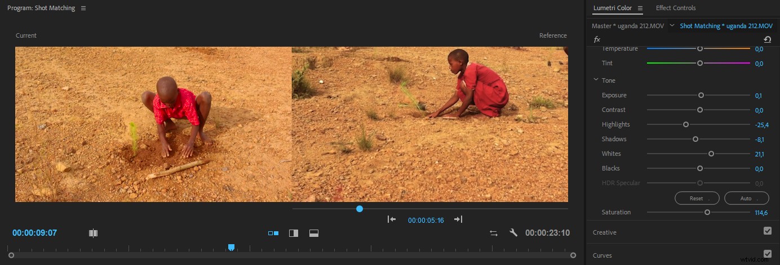Reset the Lumetri effect using the fx reset arrow

[767, 39]
